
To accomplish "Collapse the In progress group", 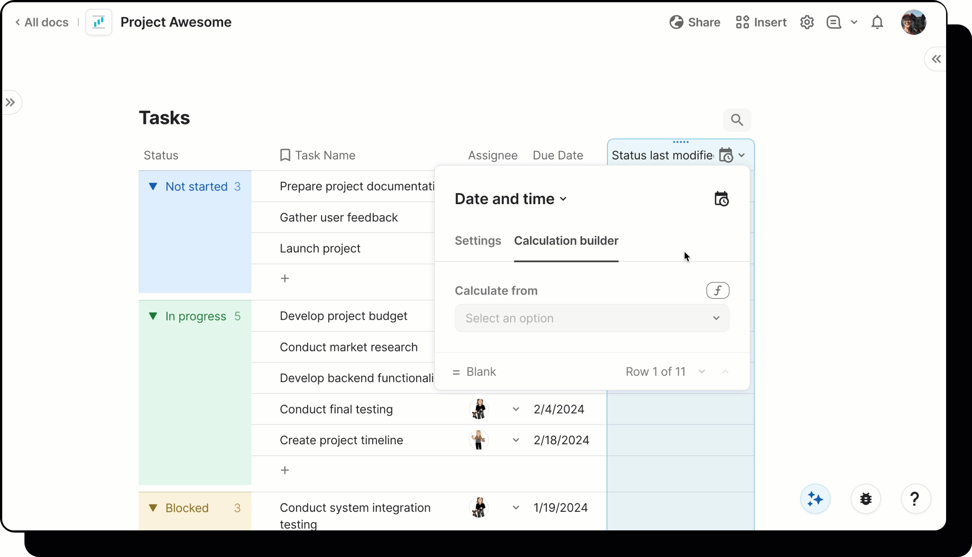I will [153, 316].
